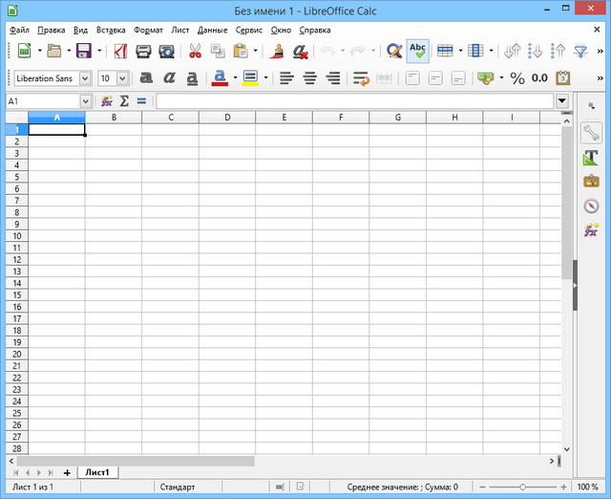Open Find & Replace tool
This screenshot has width=611, height=499.
coord(393,52)
